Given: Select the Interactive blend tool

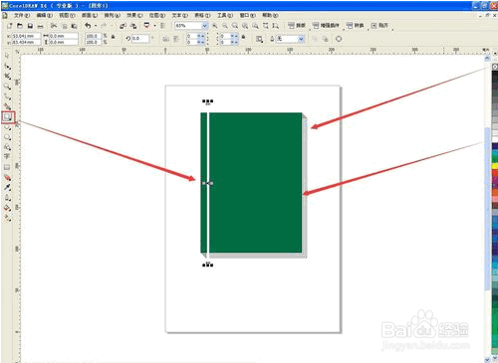Looking at the screenshot, I should [7, 178].
